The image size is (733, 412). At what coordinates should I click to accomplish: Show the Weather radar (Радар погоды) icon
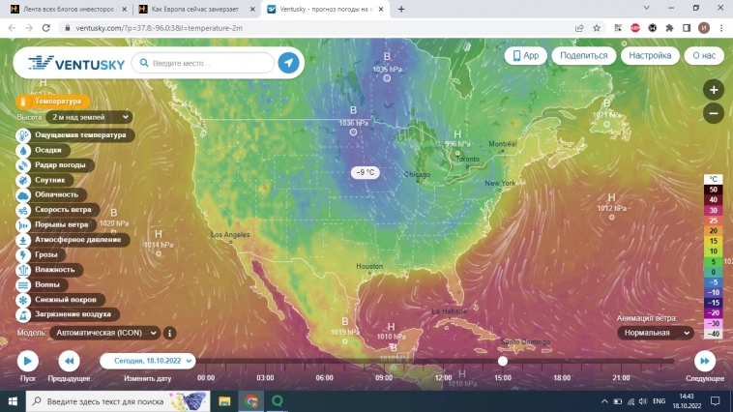click(23, 165)
